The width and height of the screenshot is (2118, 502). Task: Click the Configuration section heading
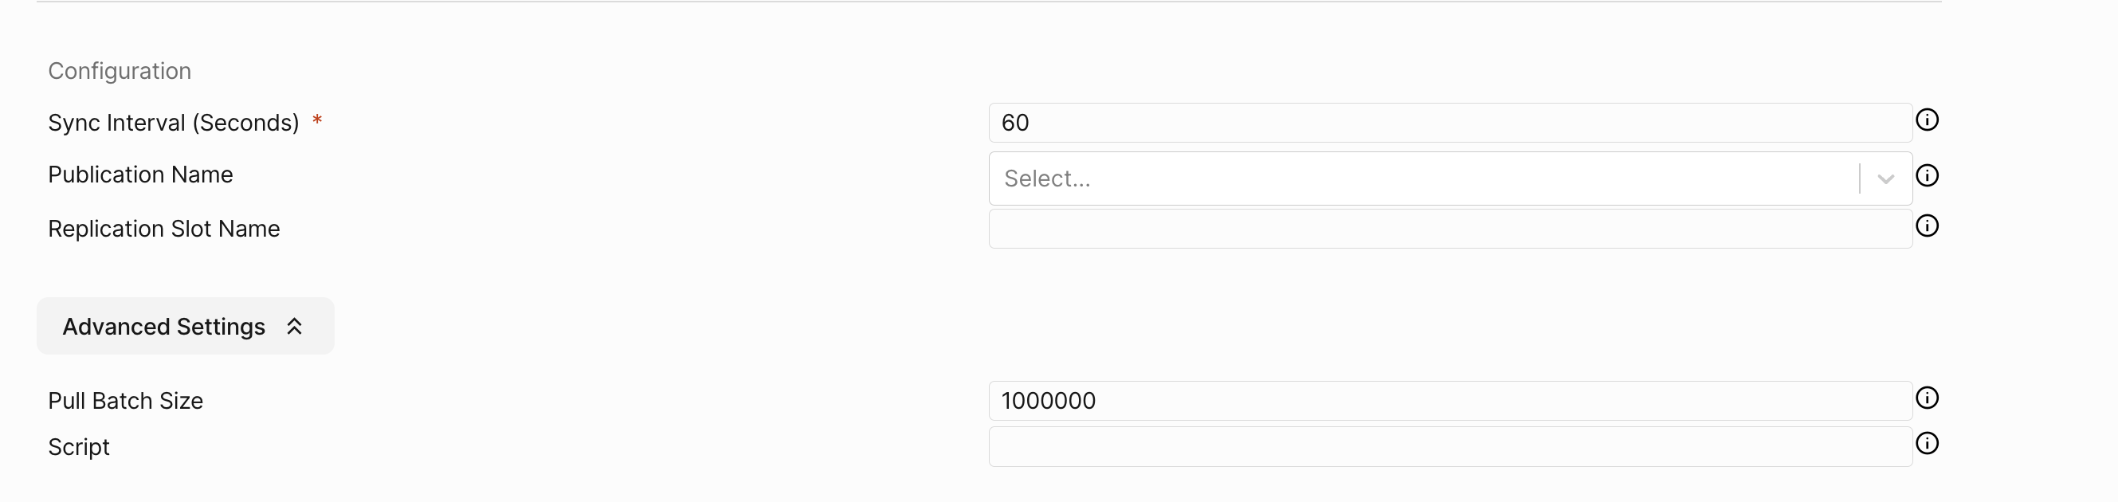pyautogui.click(x=120, y=72)
